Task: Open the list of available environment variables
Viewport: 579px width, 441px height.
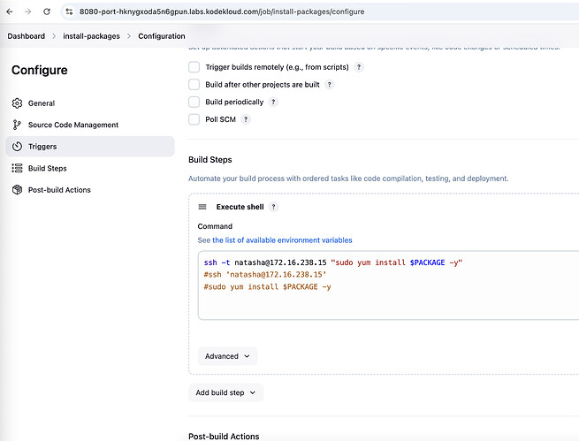Action: coord(274,240)
